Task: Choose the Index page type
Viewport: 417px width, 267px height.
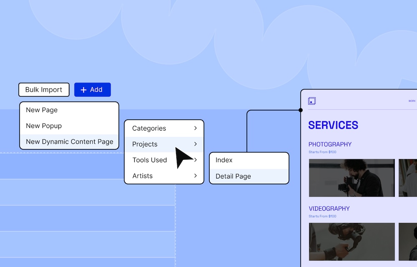Action: coord(224,160)
